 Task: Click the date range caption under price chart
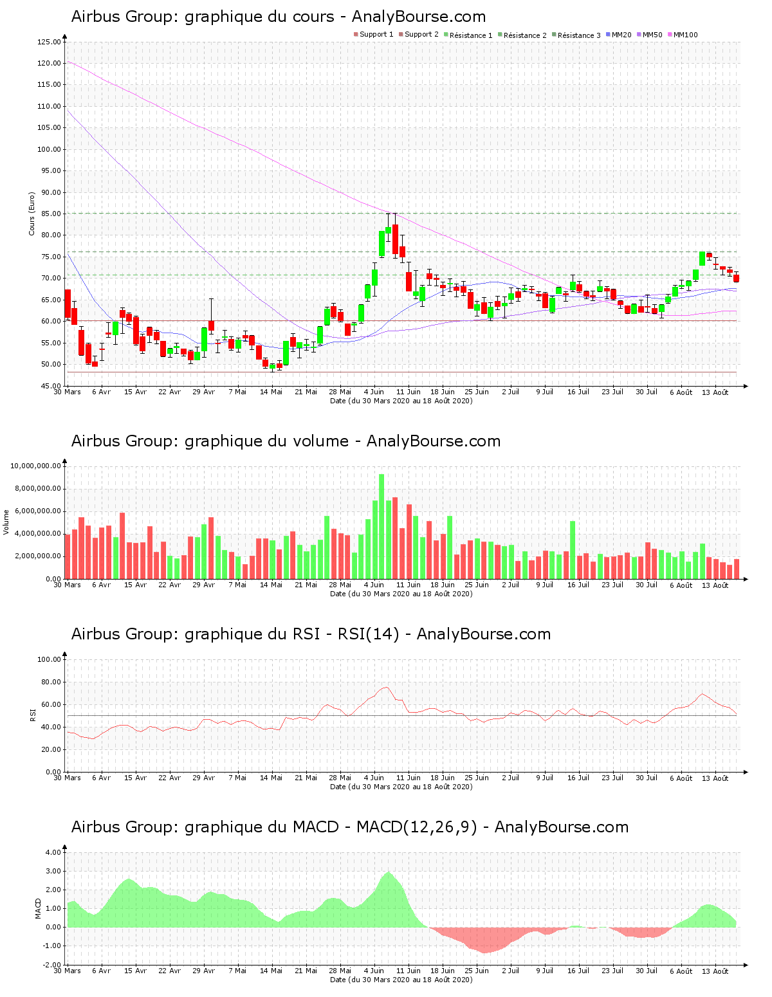pos(401,401)
